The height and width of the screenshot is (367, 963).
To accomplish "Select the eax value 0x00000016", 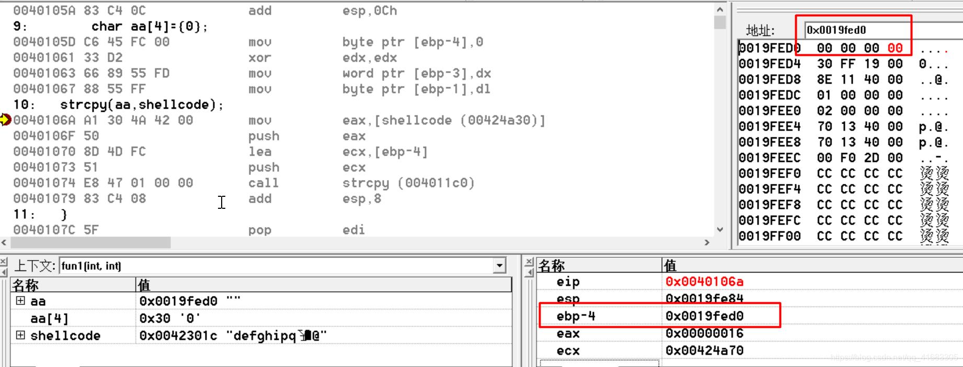I will click(704, 333).
